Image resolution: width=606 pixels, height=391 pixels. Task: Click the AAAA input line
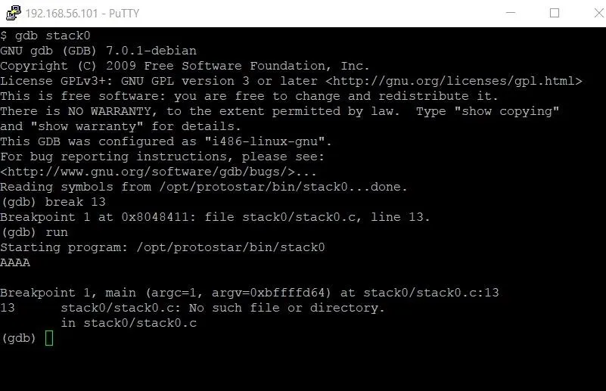coord(15,262)
